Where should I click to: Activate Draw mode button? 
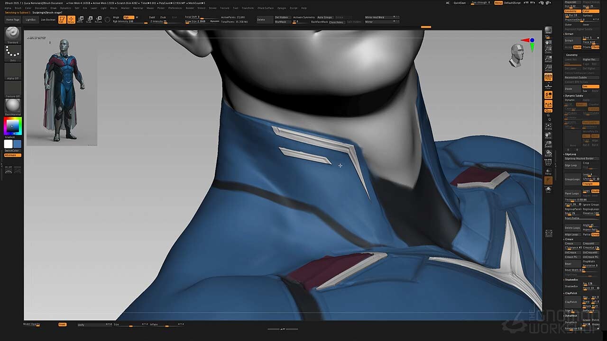[71, 19]
